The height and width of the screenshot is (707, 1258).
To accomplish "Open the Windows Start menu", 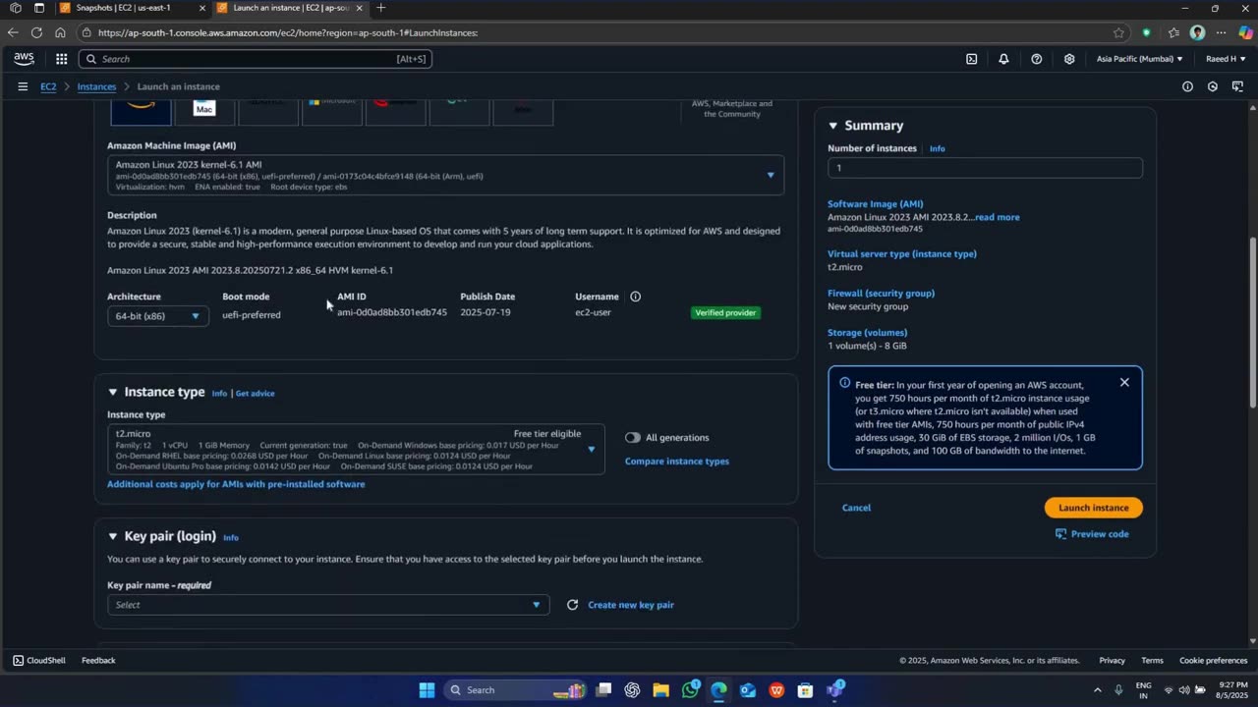I will click(x=427, y=690).
